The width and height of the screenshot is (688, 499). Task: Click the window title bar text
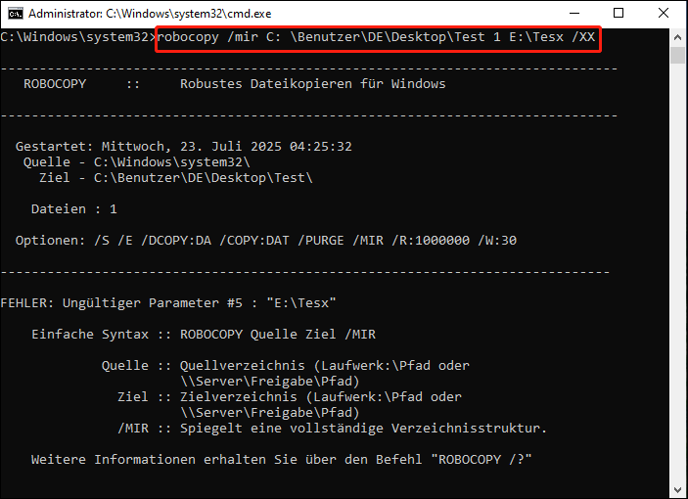coord(150,14)
